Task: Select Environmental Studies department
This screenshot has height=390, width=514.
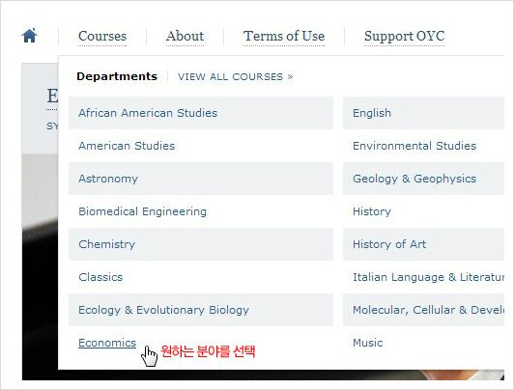Action: [423, 146]
